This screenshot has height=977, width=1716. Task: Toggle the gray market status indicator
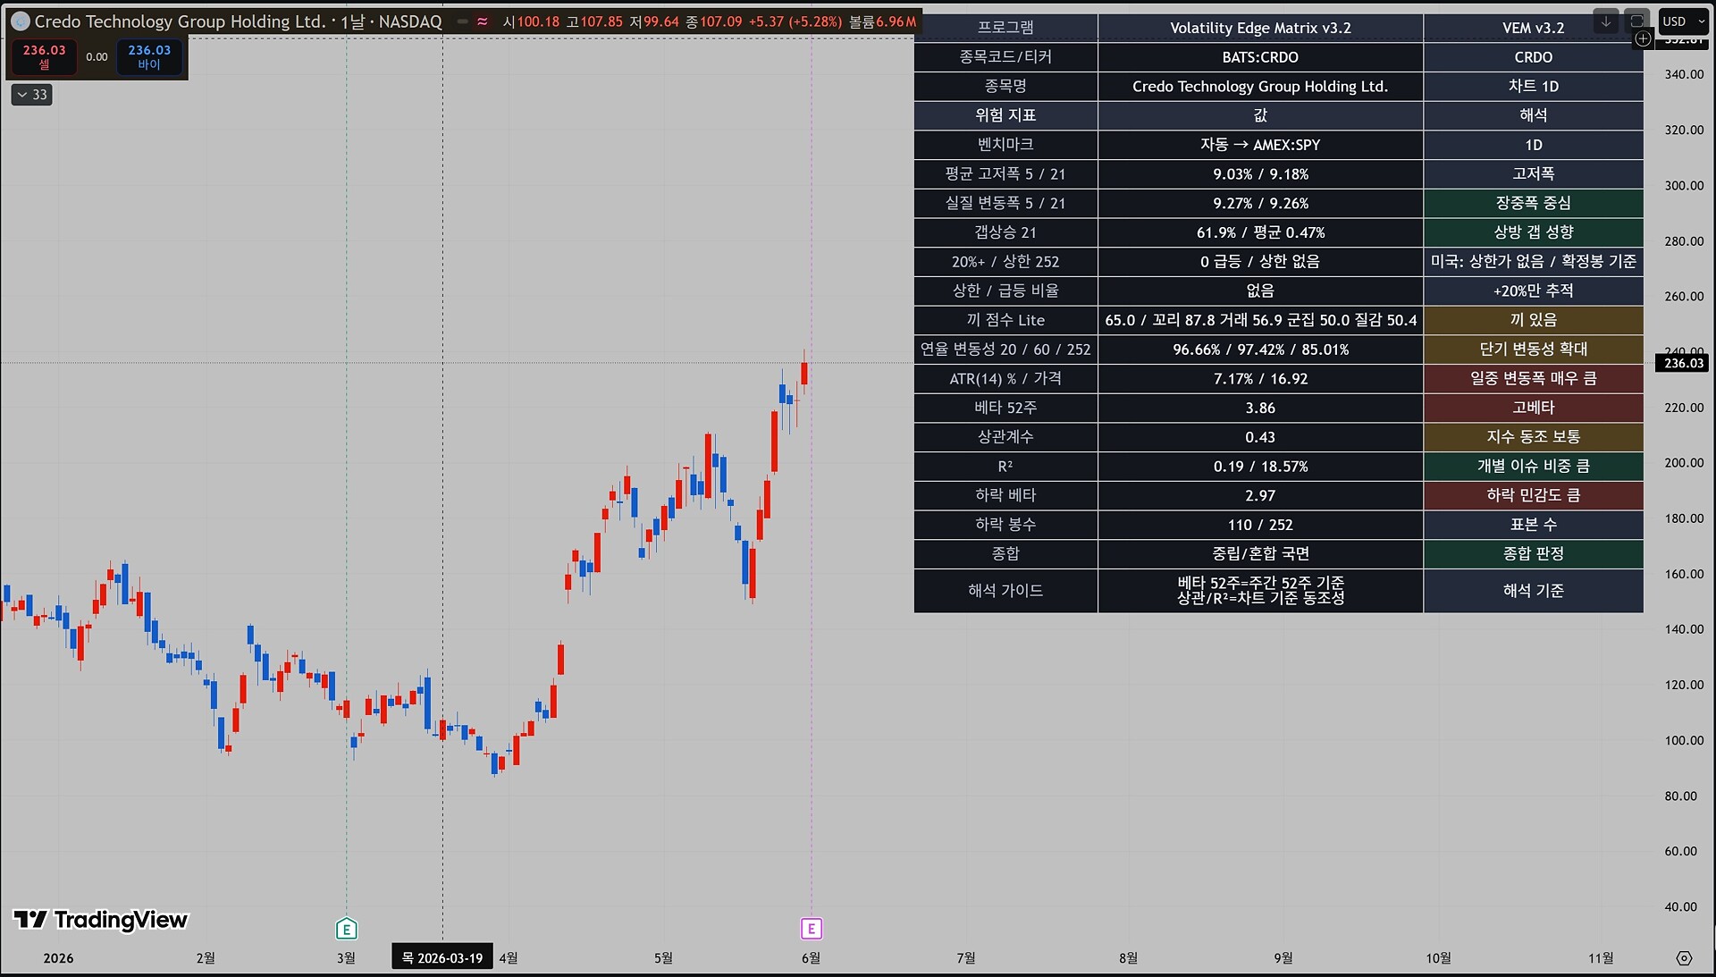coord(462,21)
